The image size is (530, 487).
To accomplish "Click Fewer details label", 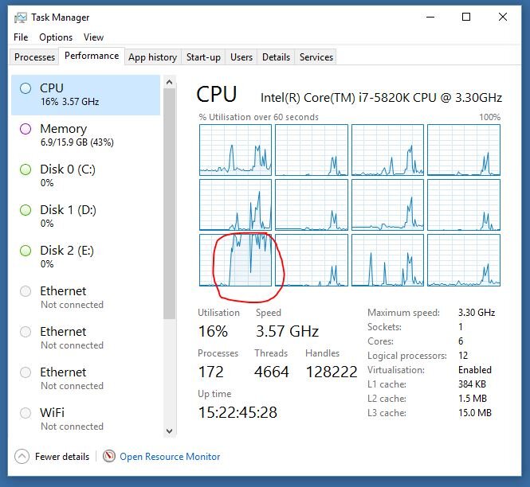I will [62, 457].
